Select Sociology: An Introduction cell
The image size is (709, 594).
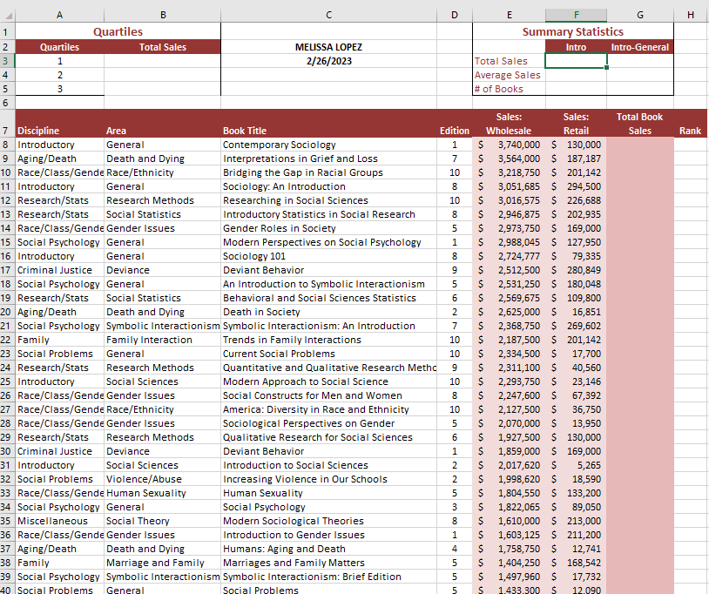[x=328, y=186]
